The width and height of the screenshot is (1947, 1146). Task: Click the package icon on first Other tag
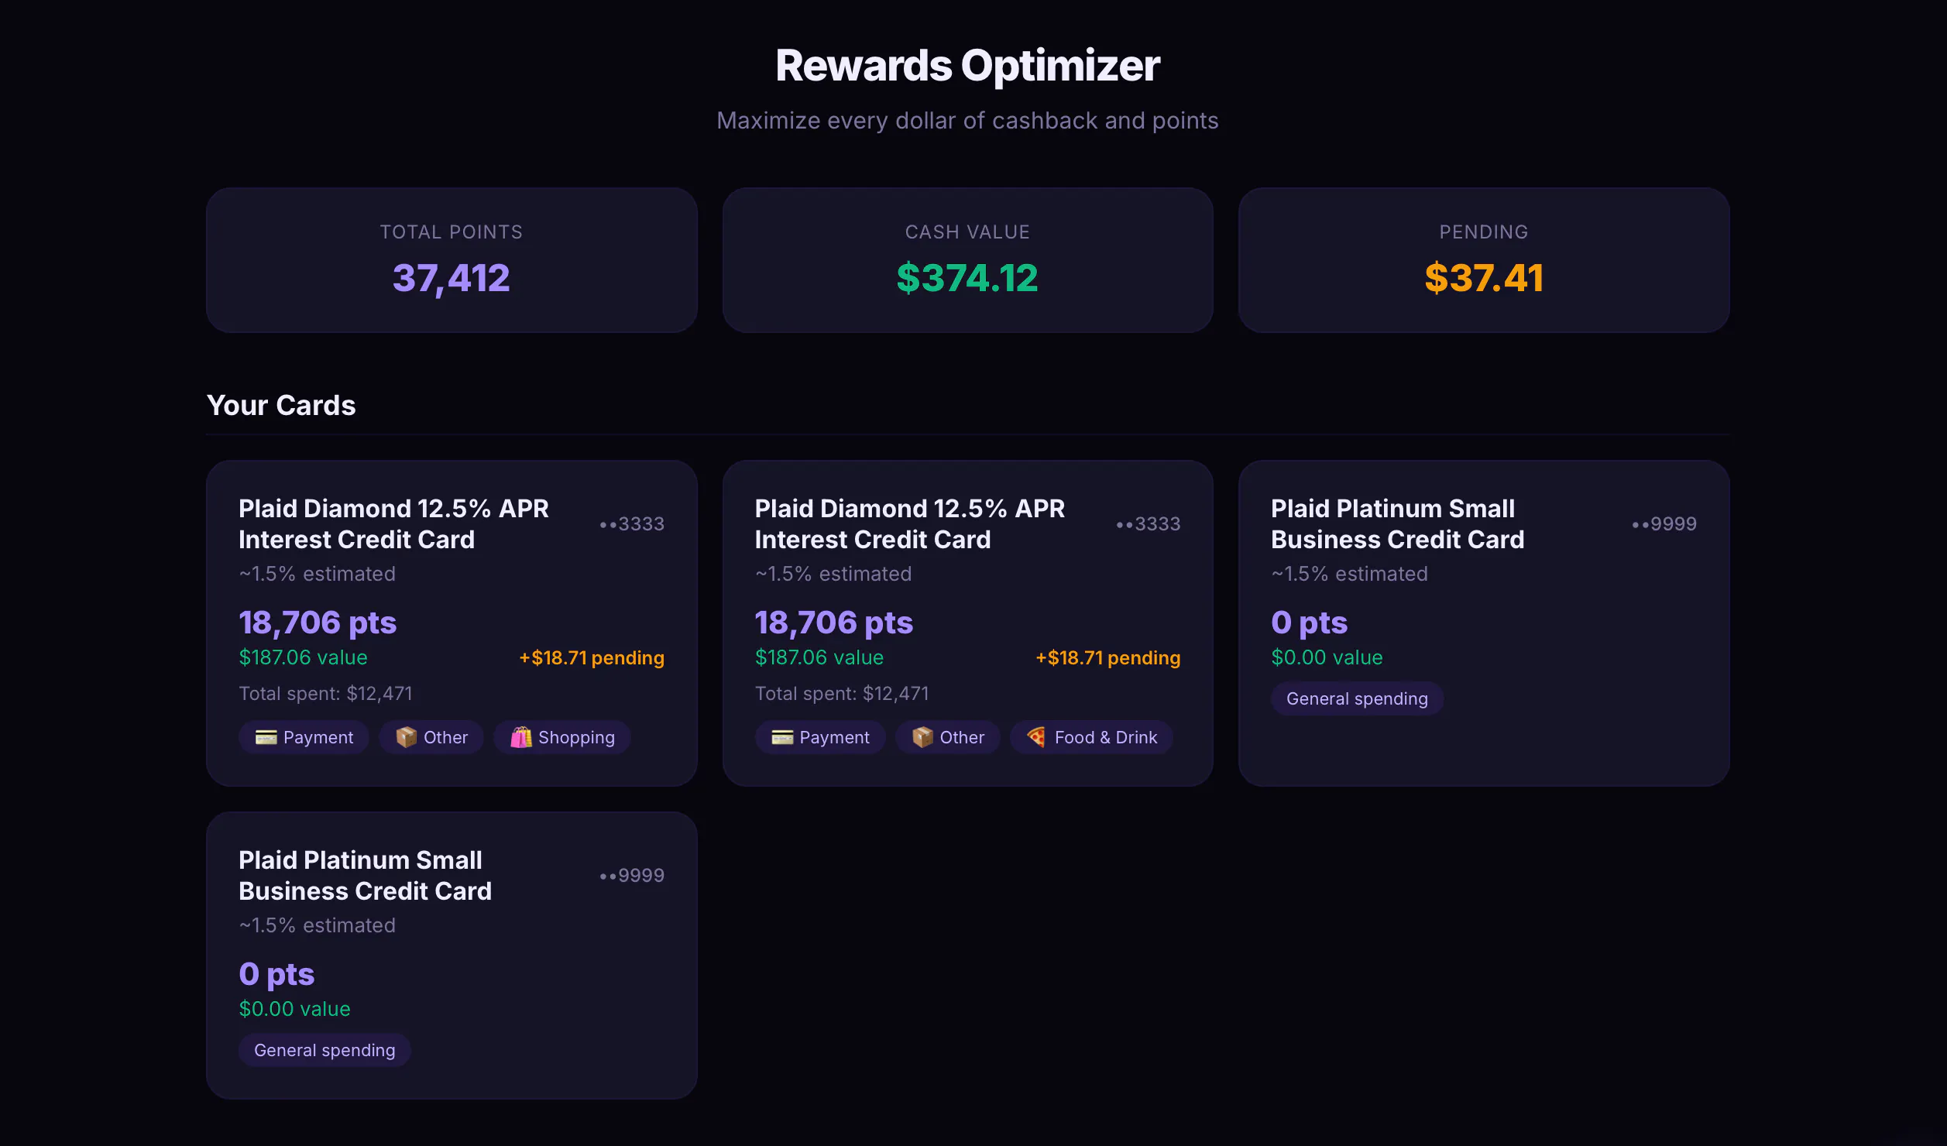coord(406,737)
